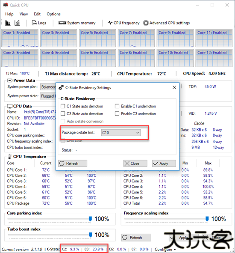Open the Options menu
235x253 pixels.
(x=54, y=14)
